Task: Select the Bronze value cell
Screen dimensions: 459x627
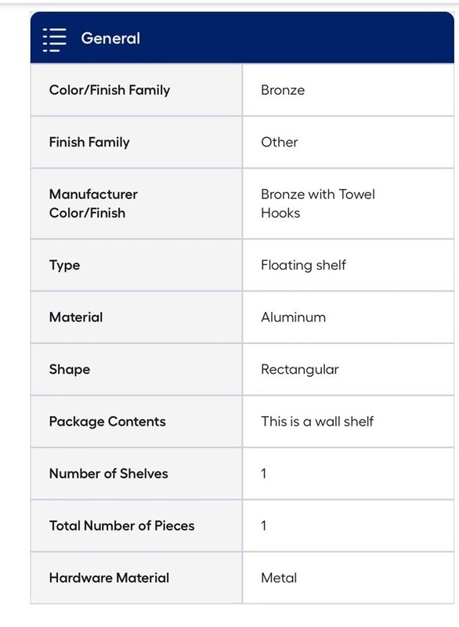Action: coord(349,90)
